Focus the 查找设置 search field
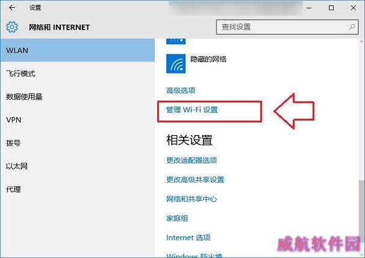 (287, 27)
